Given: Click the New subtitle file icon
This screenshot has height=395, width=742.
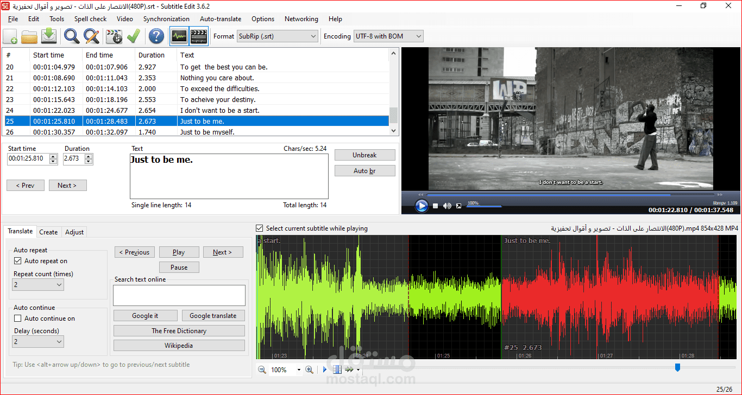Looking at the screenshot, I should [10, 36].
